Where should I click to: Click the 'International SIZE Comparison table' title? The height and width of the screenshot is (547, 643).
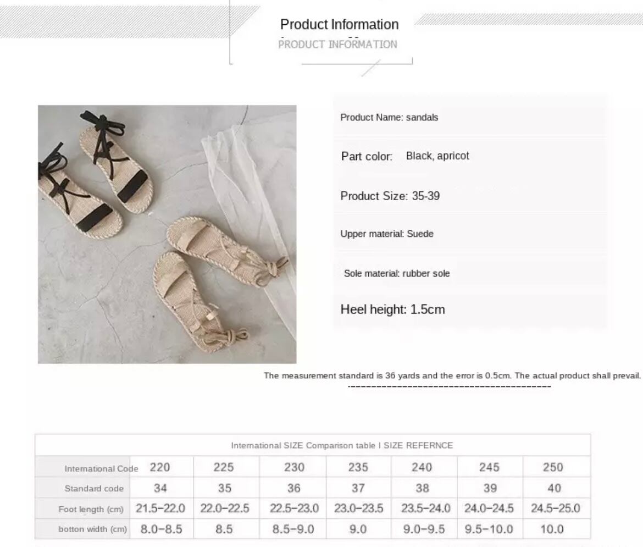(x=342, y=445)
